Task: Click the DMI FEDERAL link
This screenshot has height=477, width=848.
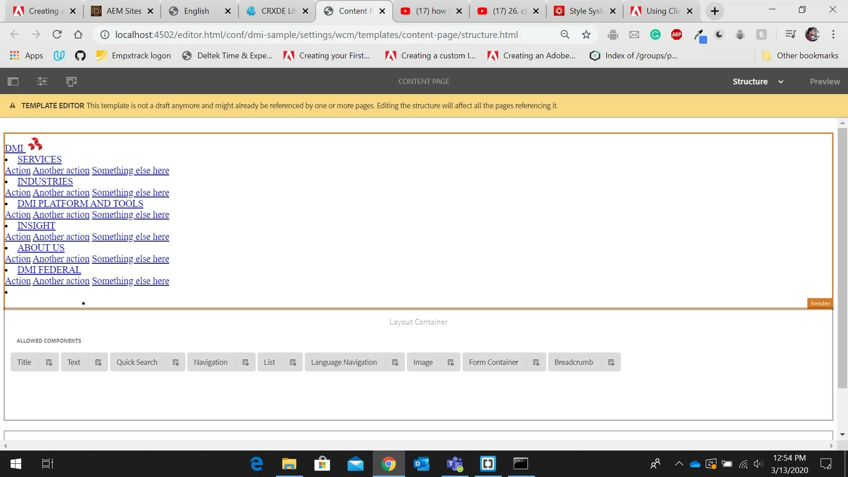Action: [49, 270]
